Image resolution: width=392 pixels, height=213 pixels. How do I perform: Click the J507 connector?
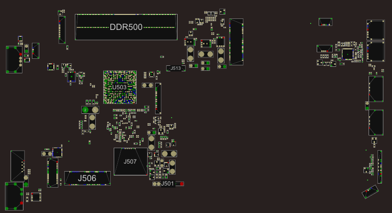pos(130,161)
